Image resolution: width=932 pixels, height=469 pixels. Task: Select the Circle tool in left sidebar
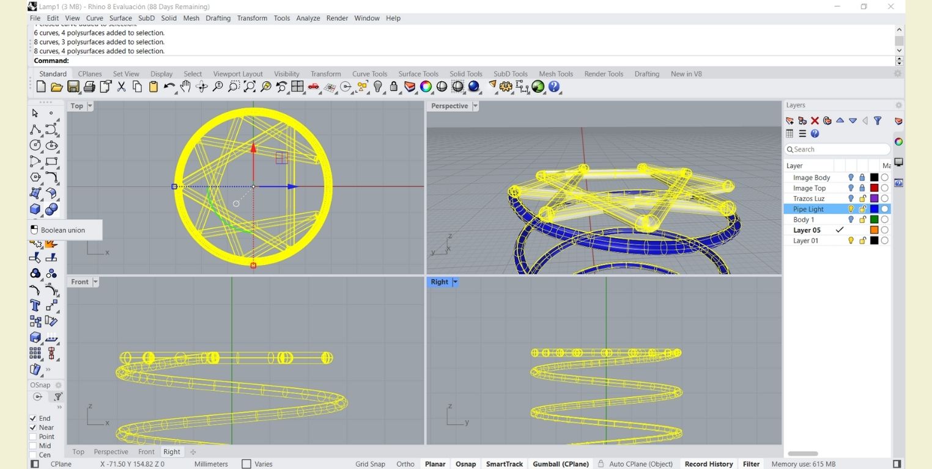[35, 145]
